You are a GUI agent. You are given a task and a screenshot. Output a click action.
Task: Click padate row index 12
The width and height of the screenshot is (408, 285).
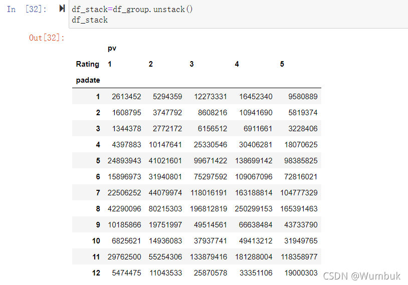[x=96, y=273]
